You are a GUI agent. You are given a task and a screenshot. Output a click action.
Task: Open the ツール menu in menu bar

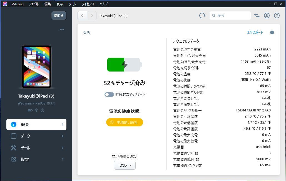click(72, 4)
